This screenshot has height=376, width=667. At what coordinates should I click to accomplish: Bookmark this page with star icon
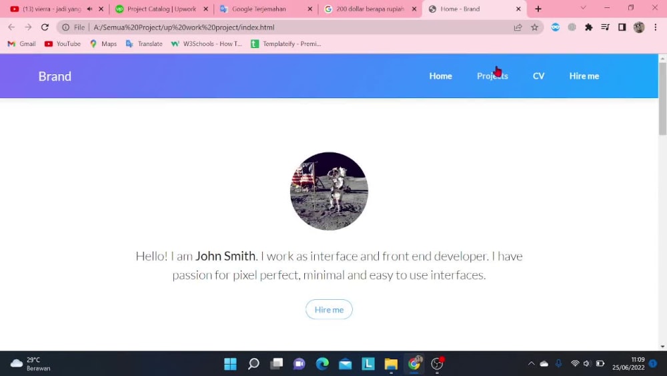click(534, 27)
